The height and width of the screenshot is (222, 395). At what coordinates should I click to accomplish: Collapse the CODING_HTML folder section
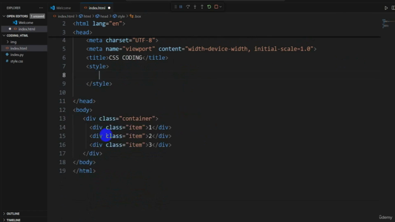click(x=4, y=36)
